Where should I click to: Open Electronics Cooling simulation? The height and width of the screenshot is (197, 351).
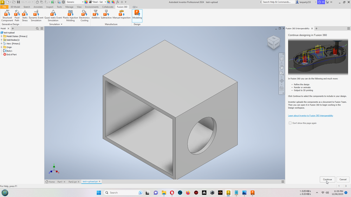pyautogui.click(x=84, y=16)
